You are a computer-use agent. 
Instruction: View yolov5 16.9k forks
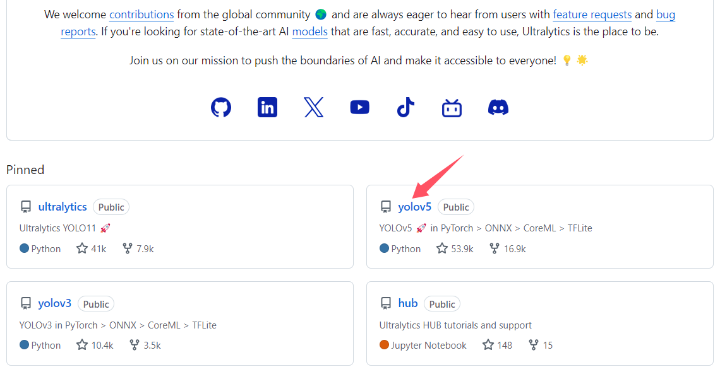[508, 249]
